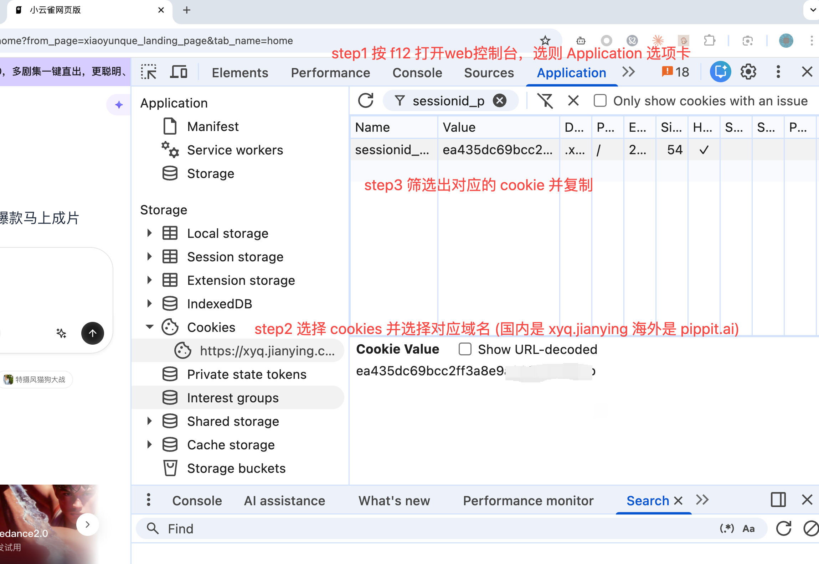Toggle the device toolbar icon
Viewport: 819px width, 564px height.
[179, 72]
